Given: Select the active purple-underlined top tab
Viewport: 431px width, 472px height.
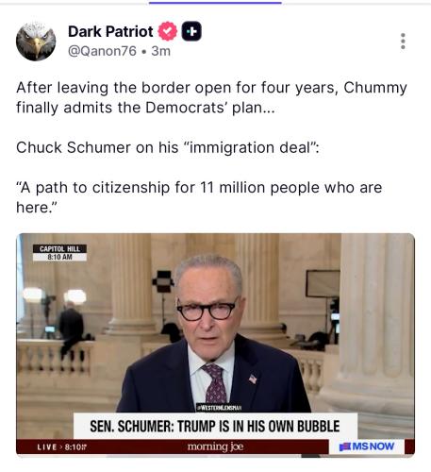Looking at the screenshot, I should tap(215, 3).
